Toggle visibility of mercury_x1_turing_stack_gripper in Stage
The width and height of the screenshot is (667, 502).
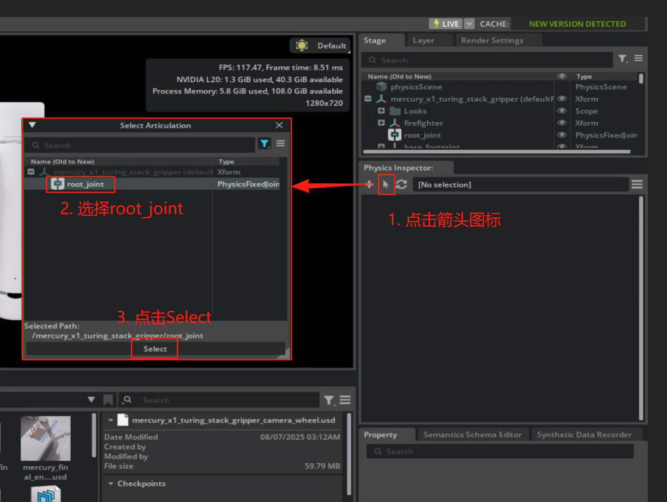pyautogui.click(x=562, y=99)
